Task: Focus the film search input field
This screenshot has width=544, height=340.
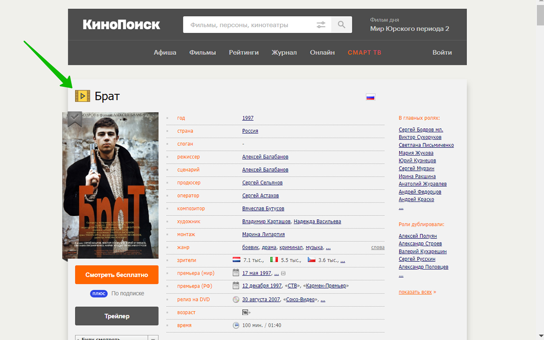Action: tap(251, 25)
